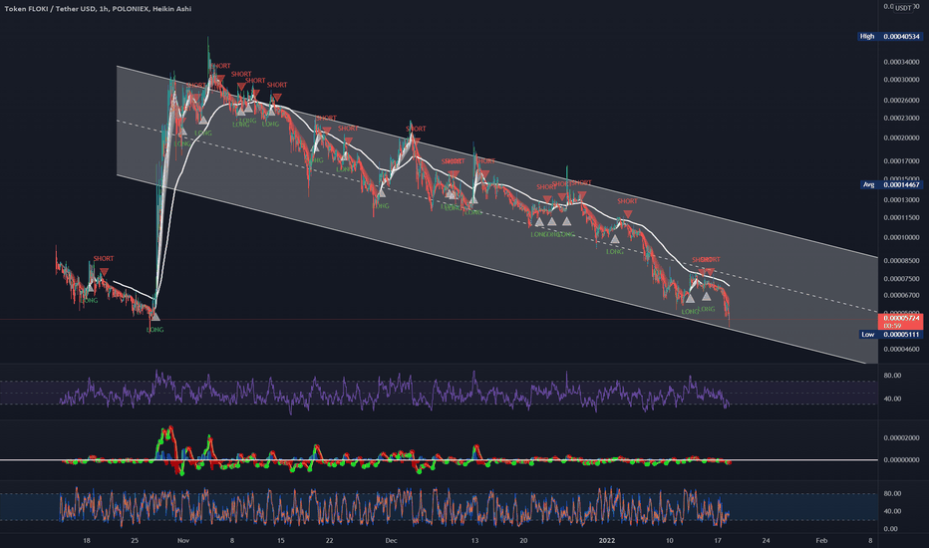This screenshot has width=929, height=548.
Task: Click the Feb label on the time axis
Action: click(821, 540)
